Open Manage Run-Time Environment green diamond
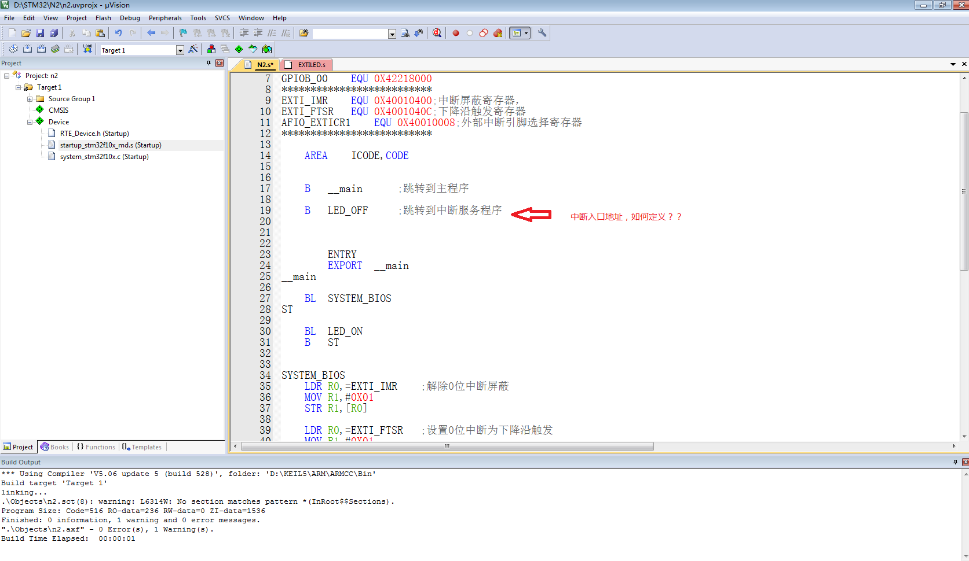969x561 pixels. tap(239, 49)
